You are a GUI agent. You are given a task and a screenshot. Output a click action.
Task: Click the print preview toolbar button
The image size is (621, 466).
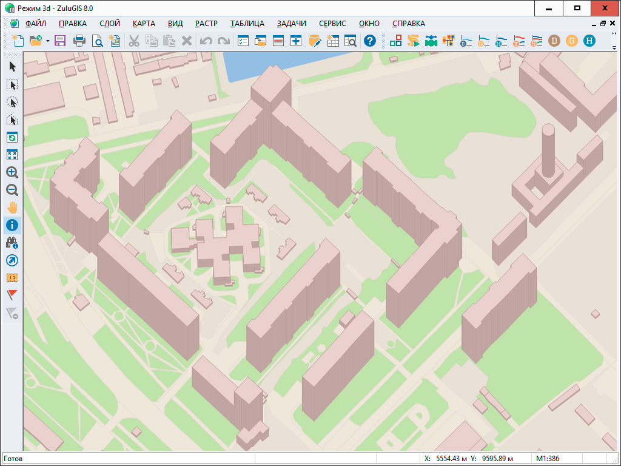97,41
